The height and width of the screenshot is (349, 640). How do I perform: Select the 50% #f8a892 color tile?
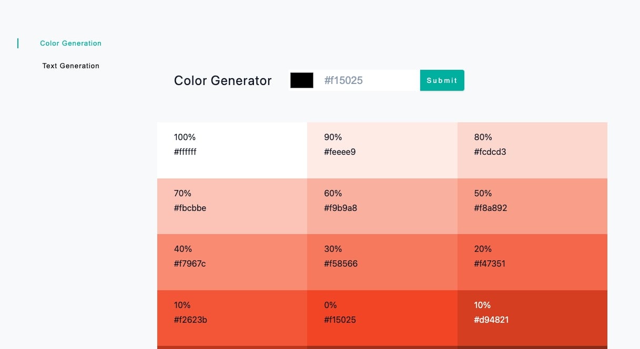tap(532, 206)
